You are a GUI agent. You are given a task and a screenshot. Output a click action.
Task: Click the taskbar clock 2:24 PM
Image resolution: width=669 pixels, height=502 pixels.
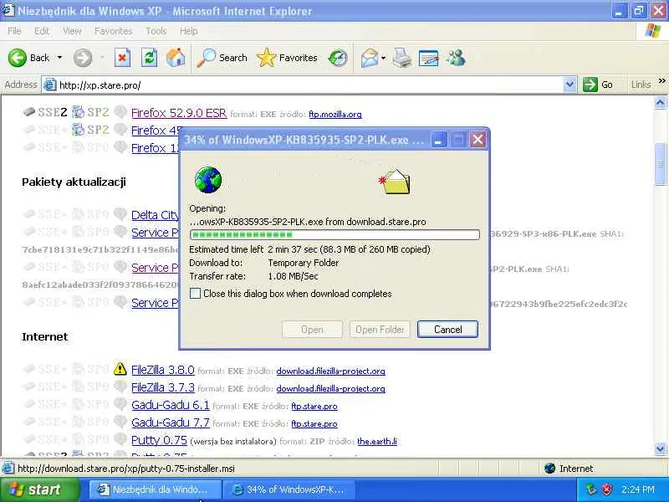(x=638, y=489)
